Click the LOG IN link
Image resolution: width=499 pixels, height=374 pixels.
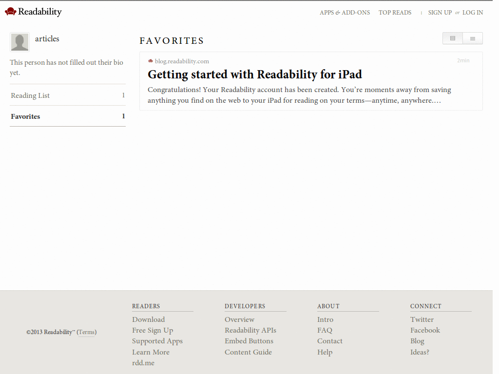pyautogui.click(x=472, y=12)
